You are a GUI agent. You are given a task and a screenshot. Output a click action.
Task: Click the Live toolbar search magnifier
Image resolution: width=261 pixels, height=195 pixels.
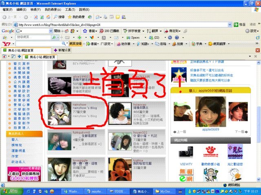[x=54, y=38]
